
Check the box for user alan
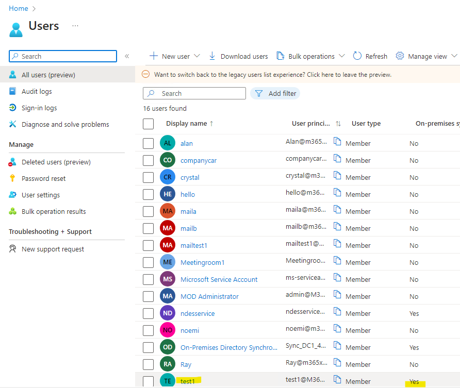click(x=148, y=144)
